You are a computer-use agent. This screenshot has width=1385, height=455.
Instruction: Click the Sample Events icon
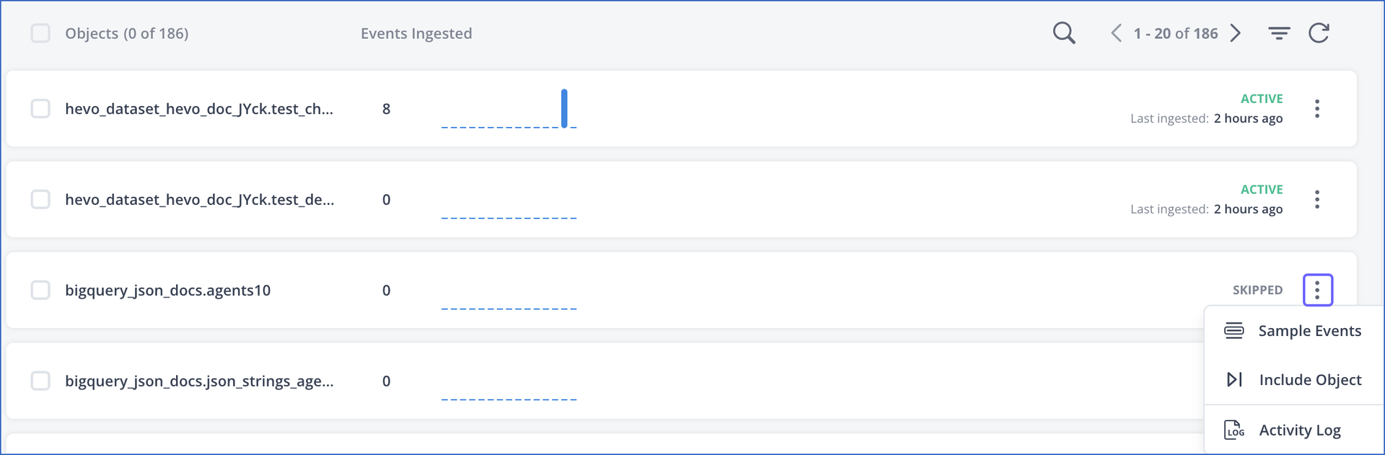1234,331
